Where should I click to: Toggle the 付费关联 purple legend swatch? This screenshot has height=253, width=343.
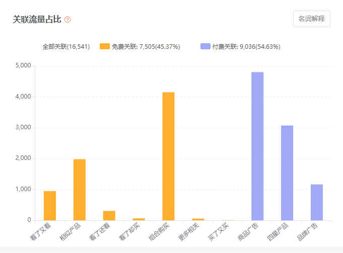point(205,46)
